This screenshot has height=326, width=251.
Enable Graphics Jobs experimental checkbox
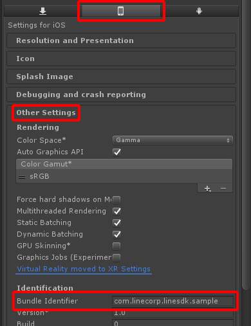pyautogui.click(x=116, y=258)
